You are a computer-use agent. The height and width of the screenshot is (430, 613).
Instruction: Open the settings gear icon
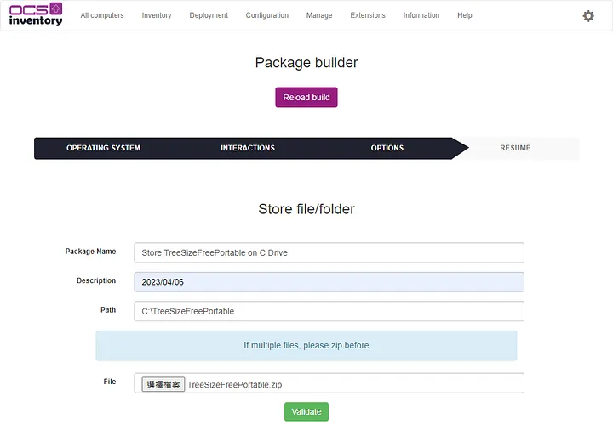coord(588,16)
